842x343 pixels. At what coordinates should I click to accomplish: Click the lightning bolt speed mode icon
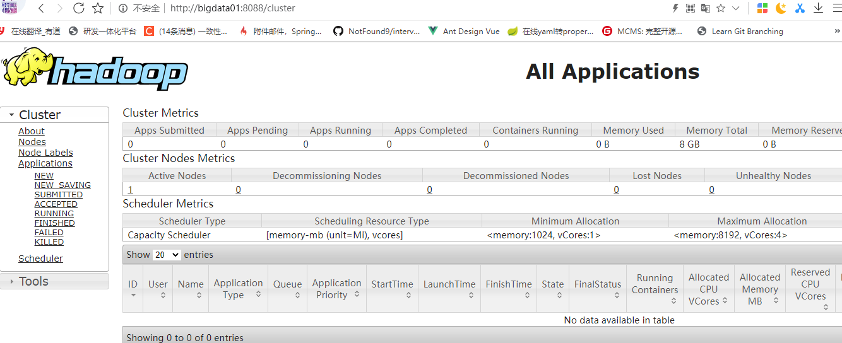coord(675,8)
